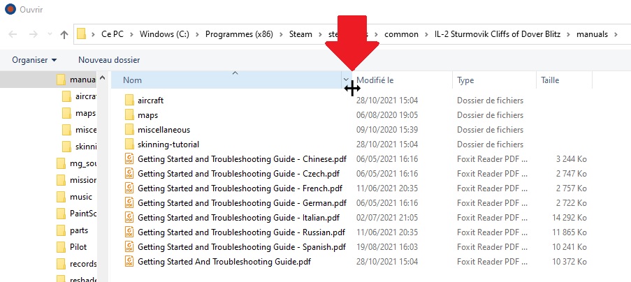Select records folder in navigation tree
The width and height of the screenshot is (631, 282).
click(x=76, y=264)
